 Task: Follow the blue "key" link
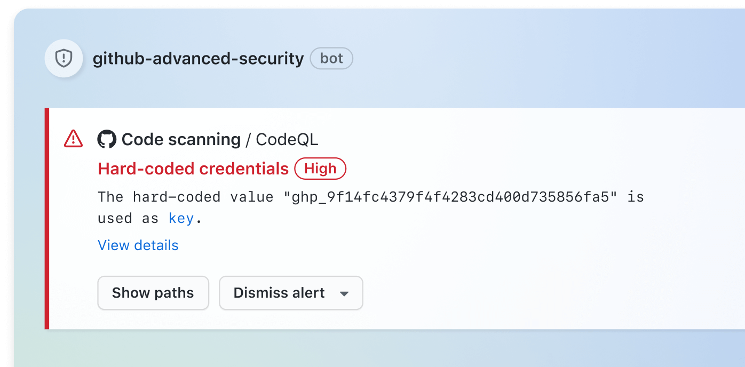(x=181, y=218)
